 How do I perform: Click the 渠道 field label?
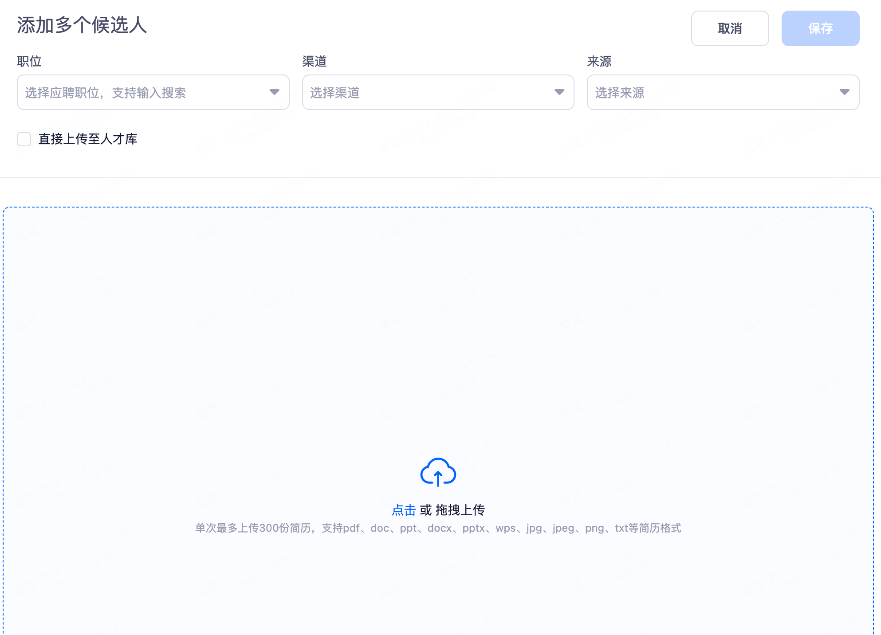pyautogui.click(x=314, y=61)
